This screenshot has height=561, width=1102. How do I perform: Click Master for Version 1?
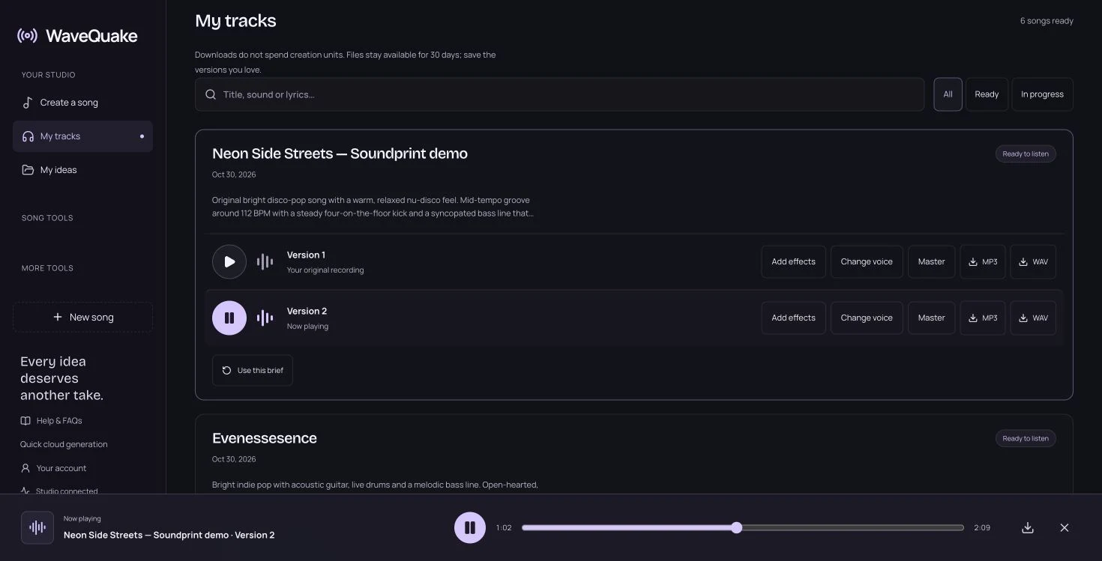(x=932, y=261)
